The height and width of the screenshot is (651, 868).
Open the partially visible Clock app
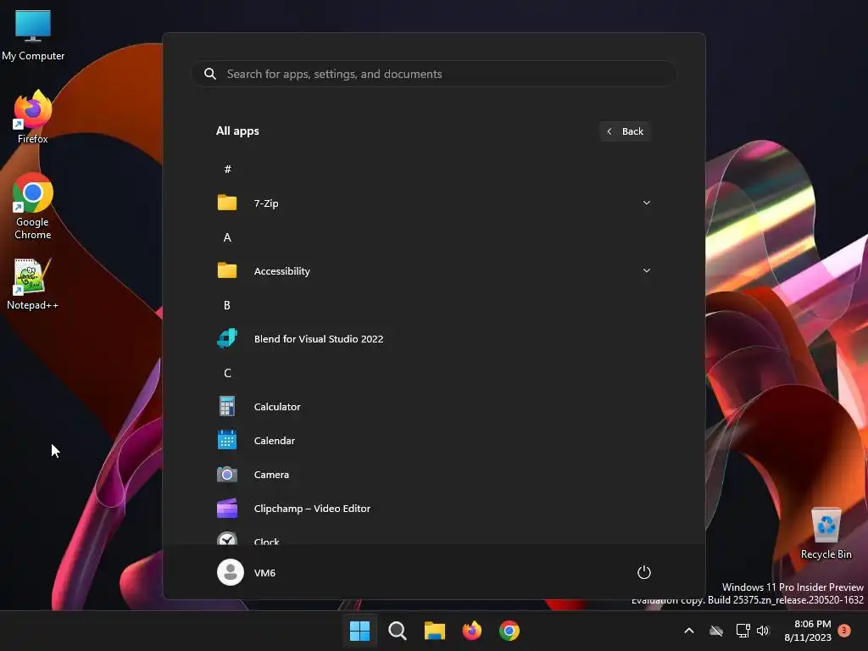(x=433, y=540)
